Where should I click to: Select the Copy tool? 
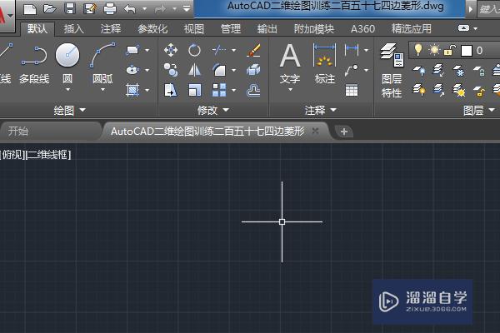pos(171,70)
